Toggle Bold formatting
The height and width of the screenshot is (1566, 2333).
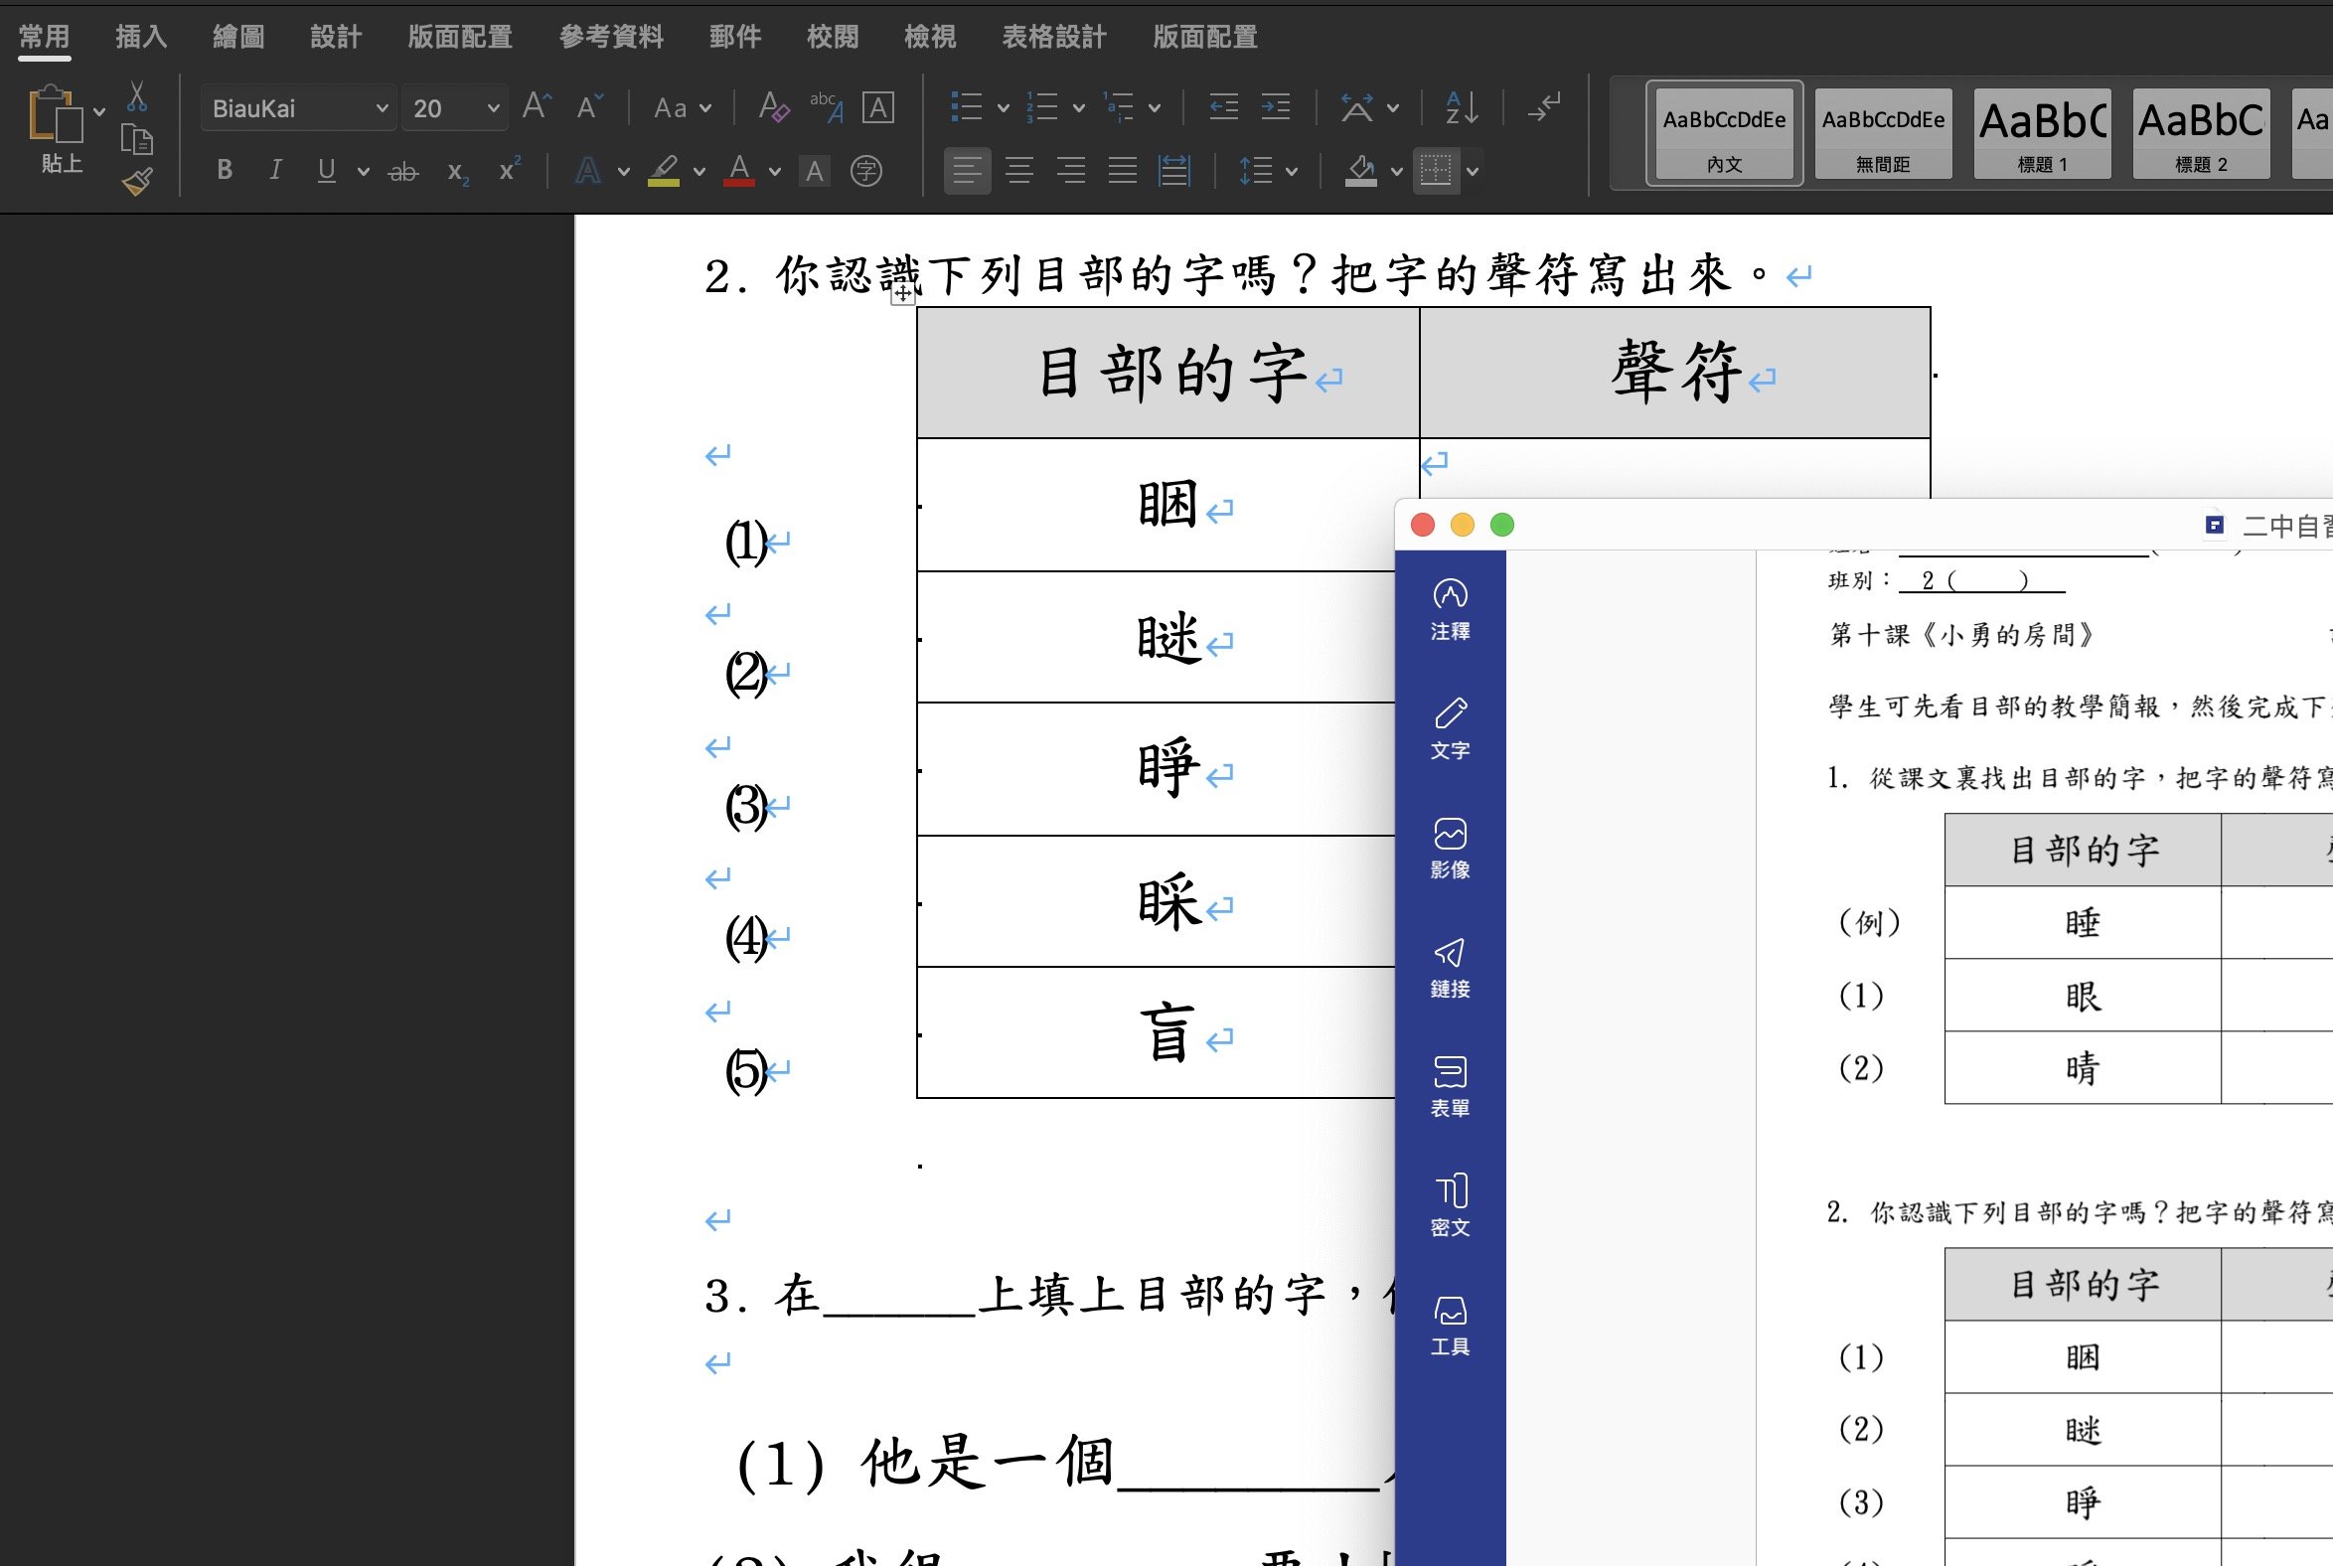coord(225,171)
